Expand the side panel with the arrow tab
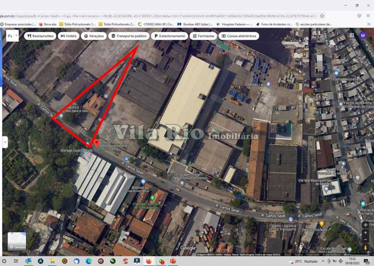The width and height of the screenshot is (374, 266). [x=5, y=142]
